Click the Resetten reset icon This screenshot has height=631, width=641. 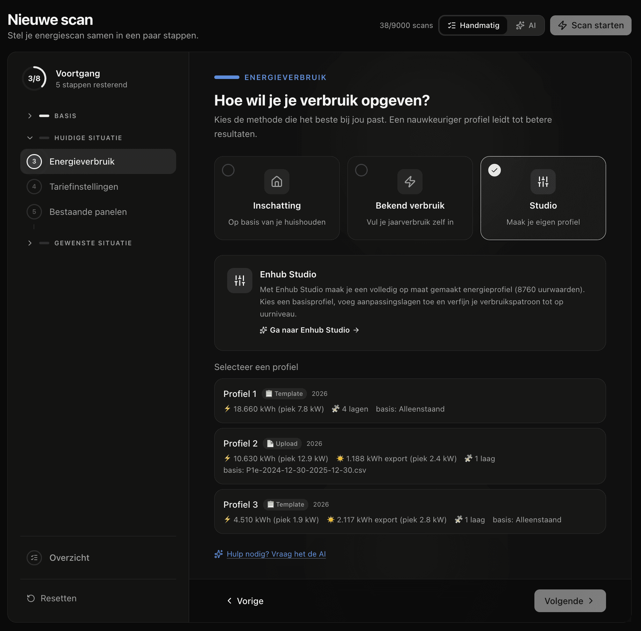[31, 598]
